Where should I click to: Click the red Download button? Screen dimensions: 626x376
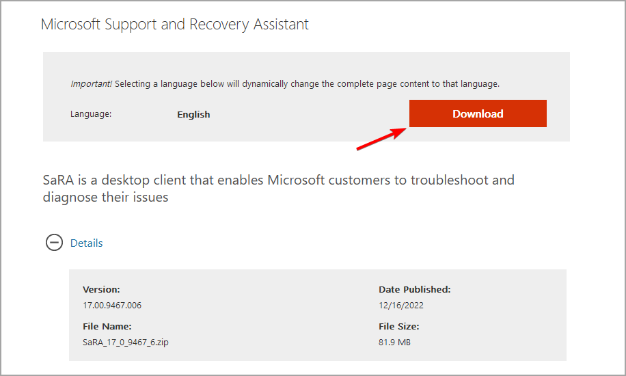[478, 113]
